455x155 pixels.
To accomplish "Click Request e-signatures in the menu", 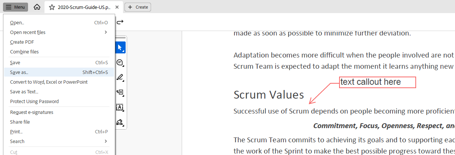I will pos(32,112).
